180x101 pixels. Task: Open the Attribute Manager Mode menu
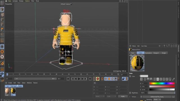[x=134, y=46]
